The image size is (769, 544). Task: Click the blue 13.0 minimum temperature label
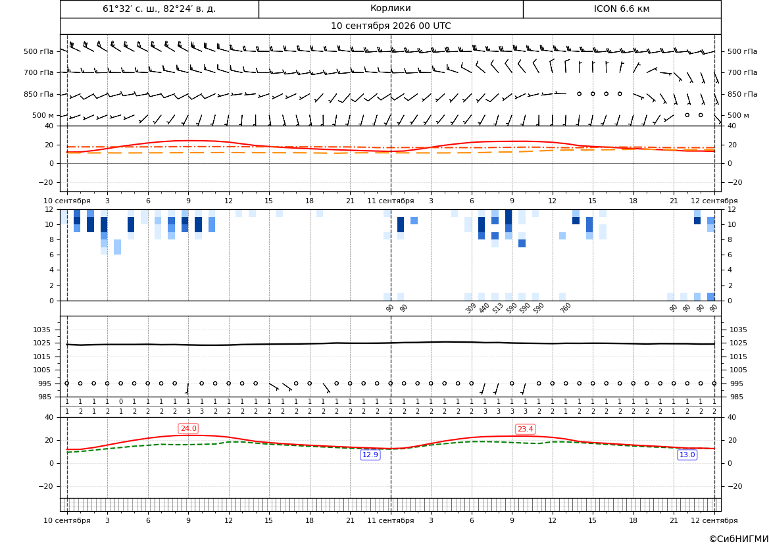point(687,455)
